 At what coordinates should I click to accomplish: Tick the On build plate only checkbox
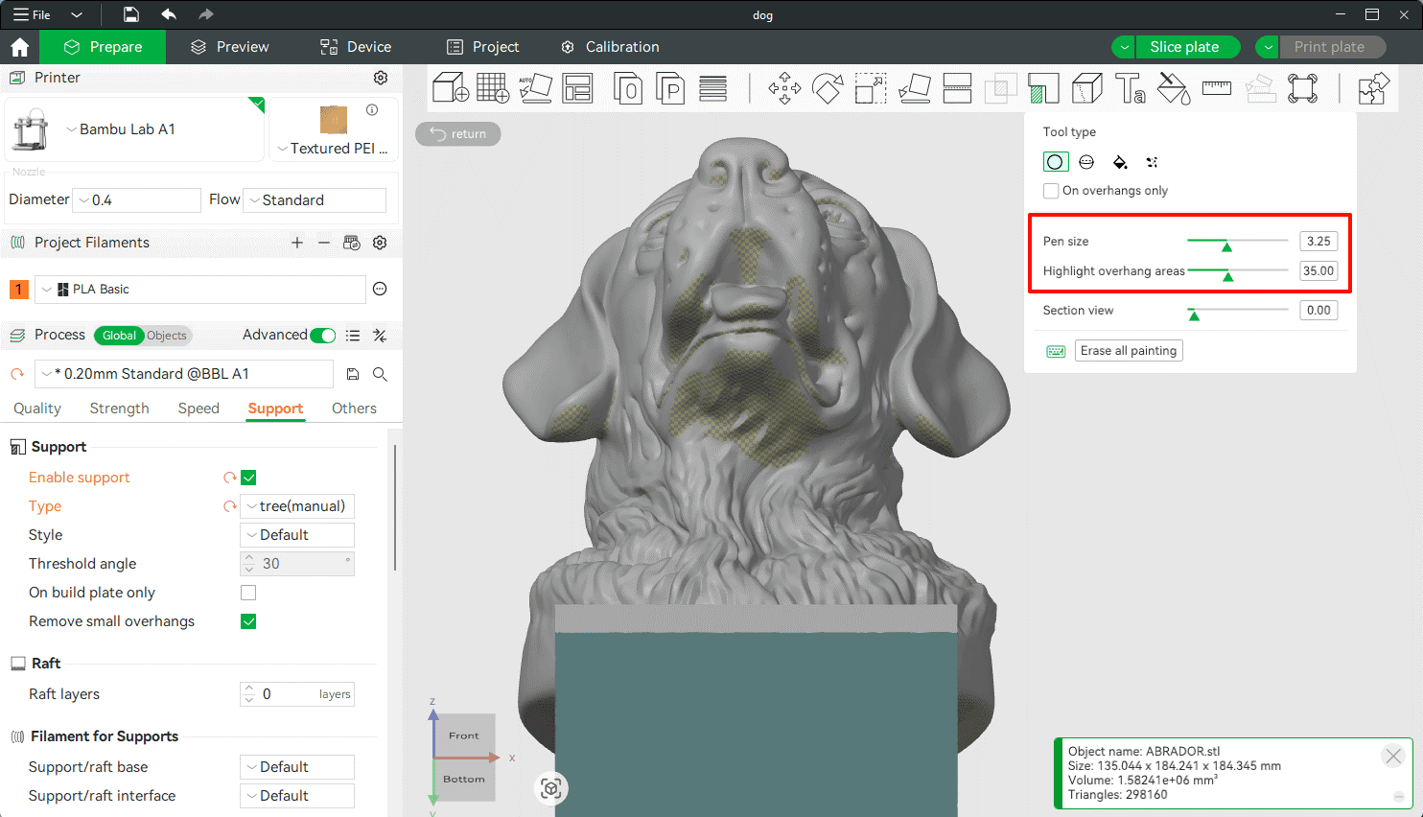[x=248, y=593]
